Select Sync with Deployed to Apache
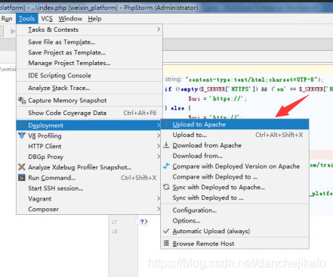 point(218,188)
